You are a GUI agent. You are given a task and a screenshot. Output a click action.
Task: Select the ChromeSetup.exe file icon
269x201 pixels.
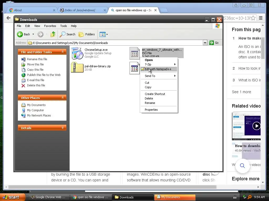click(x=77, y=53)
